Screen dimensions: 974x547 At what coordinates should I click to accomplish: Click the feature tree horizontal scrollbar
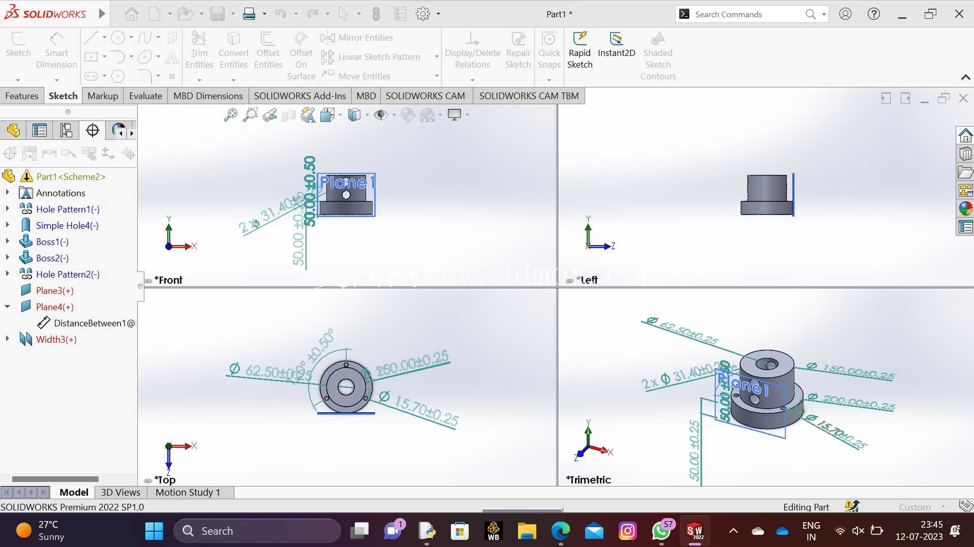click(x=55, y=479)
